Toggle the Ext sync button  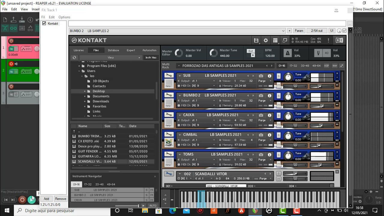click(251, 51)
